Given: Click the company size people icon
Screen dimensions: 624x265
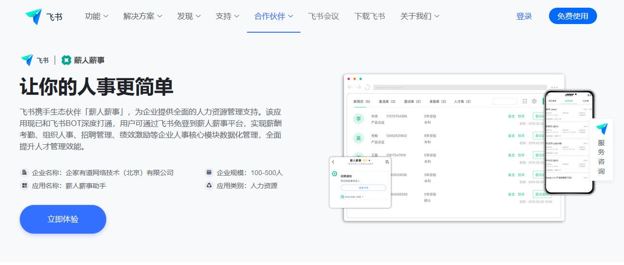Looking at the screenshot, I should (x=209, y=172).
